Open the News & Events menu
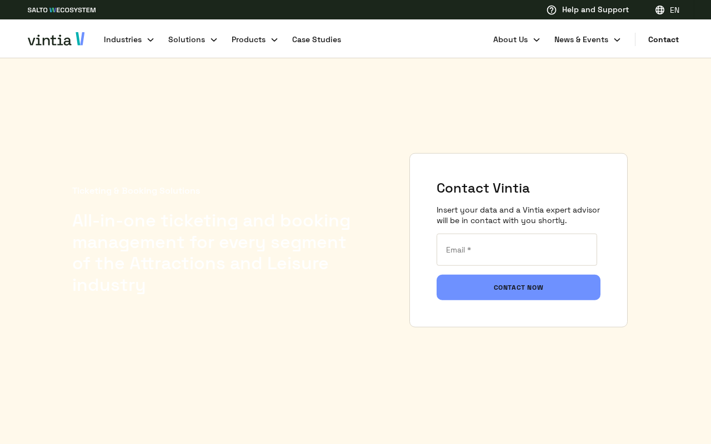This screenshot has width=711, height=444. (581, 40)
